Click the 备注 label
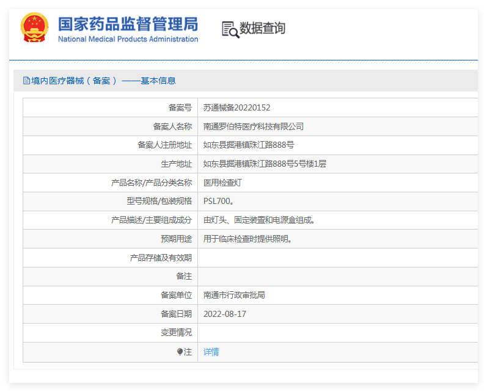This screenshot has height=392, width=487. [184, 276]
